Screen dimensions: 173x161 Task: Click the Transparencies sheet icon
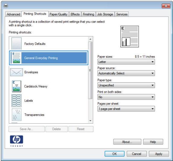(17, 115)
